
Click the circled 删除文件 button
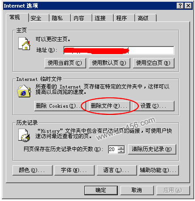point(110,106)
